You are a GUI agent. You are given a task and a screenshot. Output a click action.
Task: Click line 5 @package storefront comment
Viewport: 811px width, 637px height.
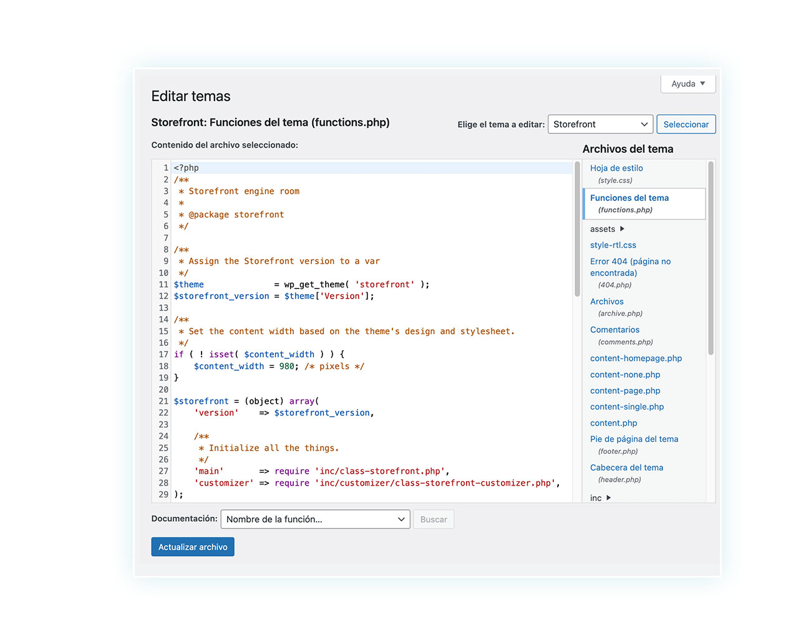231,214
